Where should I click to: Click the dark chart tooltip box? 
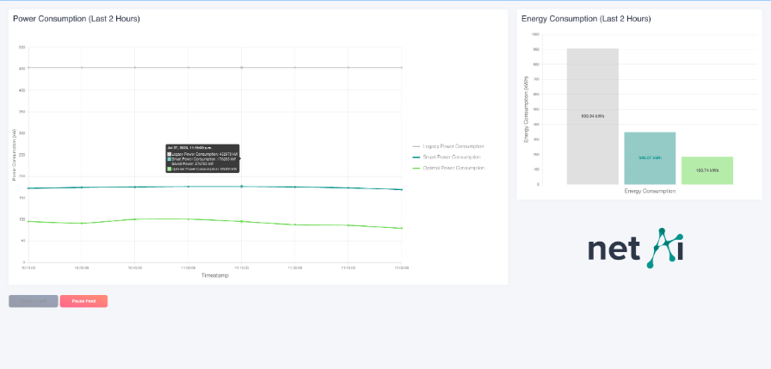202,158
